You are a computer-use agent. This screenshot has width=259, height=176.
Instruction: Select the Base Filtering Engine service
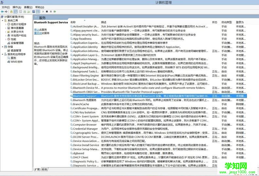coord(158,76)
